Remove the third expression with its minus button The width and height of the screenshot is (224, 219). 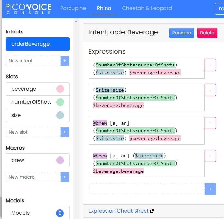point(210,123)
